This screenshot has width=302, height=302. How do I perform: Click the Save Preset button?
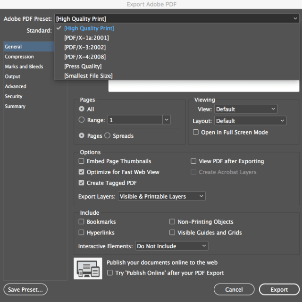[25, 289]
